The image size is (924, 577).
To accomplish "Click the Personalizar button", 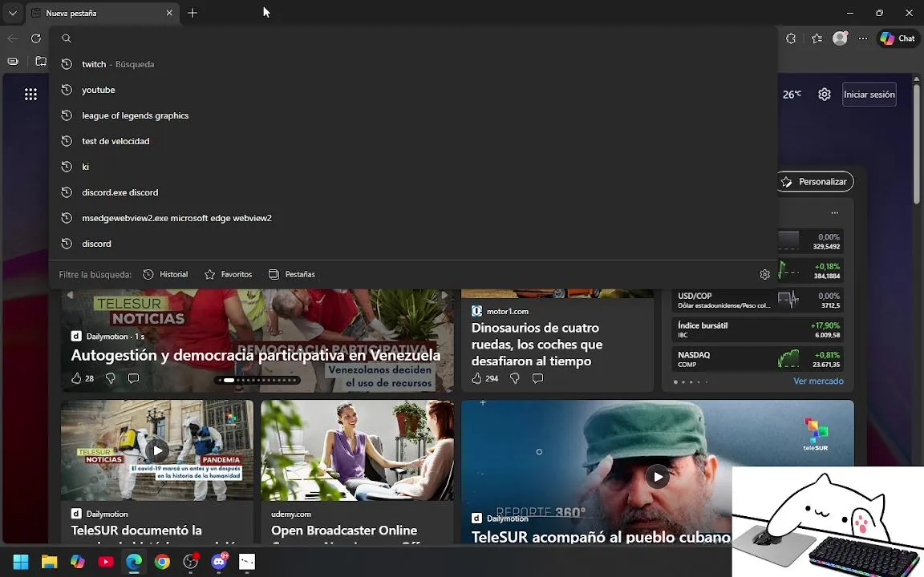I will click(816, 181).
